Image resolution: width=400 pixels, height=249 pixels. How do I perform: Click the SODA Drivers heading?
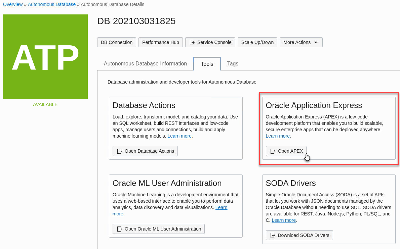(x=290, y=183)
